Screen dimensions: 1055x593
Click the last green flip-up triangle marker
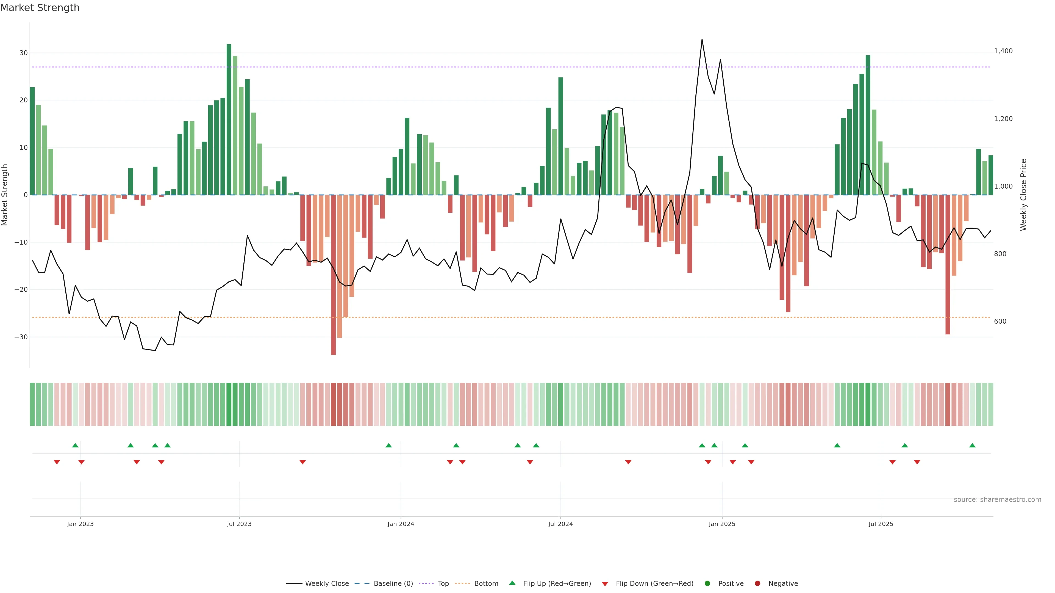point(972,445)
